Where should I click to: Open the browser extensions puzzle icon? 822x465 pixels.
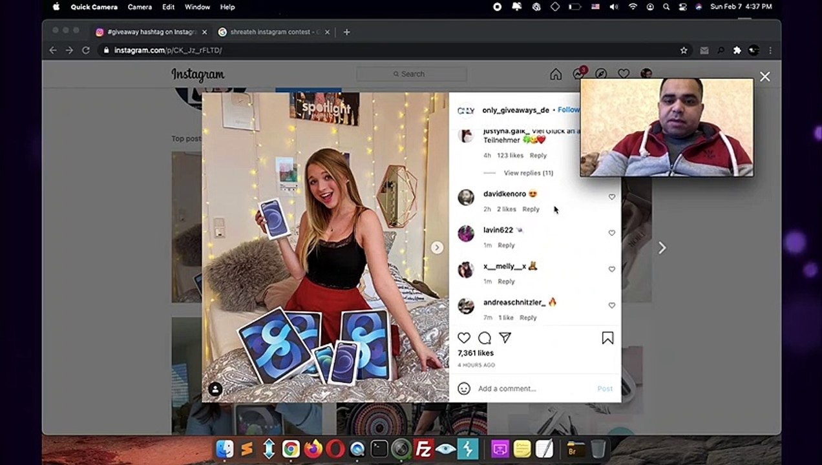[737, 50]
